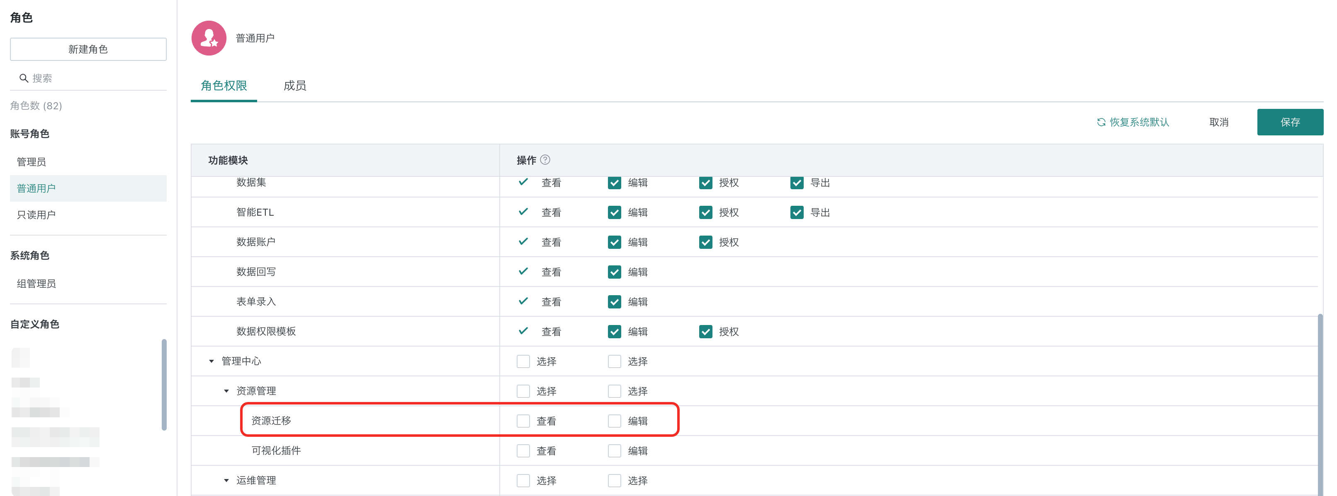Image resolution: width=1337 pixels, height=496 pixels.
Task: Click the view checkmark in 数据集 row
Action: [523, 182]
